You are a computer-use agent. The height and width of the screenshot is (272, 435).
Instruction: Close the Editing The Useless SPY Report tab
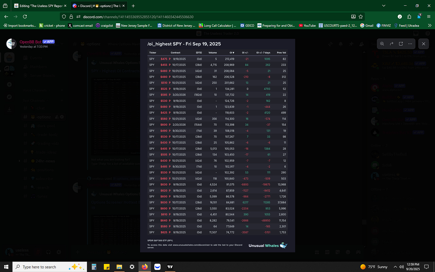pyautogui.click(x=65, y=6)
